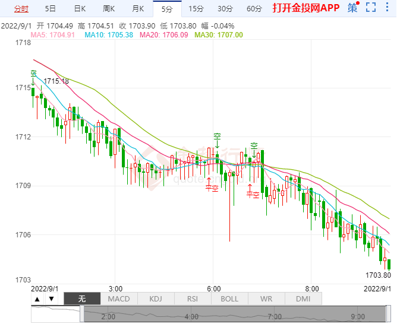Screen dimensions: 400x324
Task: Show the WR indicator
Action: [266, 299]
